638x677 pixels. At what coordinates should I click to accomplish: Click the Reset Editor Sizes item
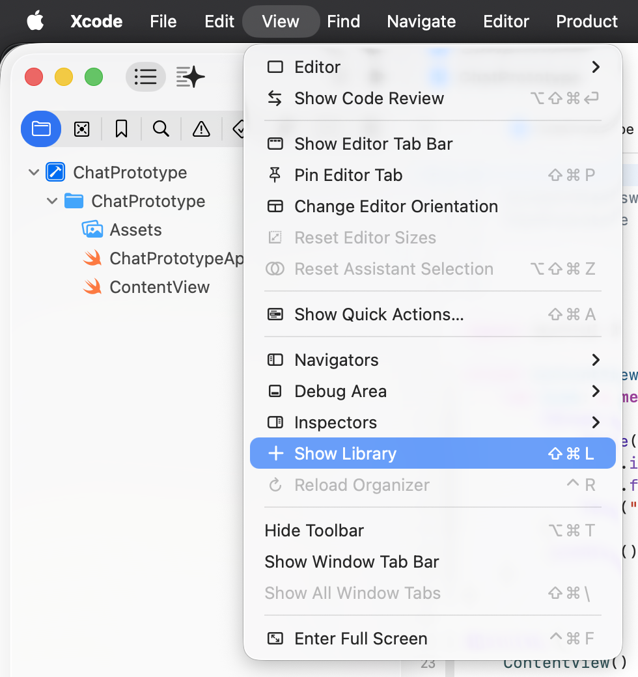(x=433, y=237)
